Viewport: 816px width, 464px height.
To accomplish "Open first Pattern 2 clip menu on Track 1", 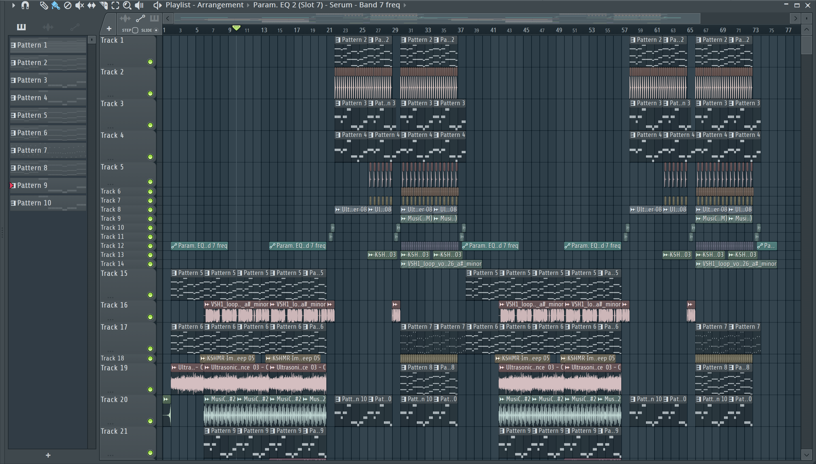I will pos(338,40).
